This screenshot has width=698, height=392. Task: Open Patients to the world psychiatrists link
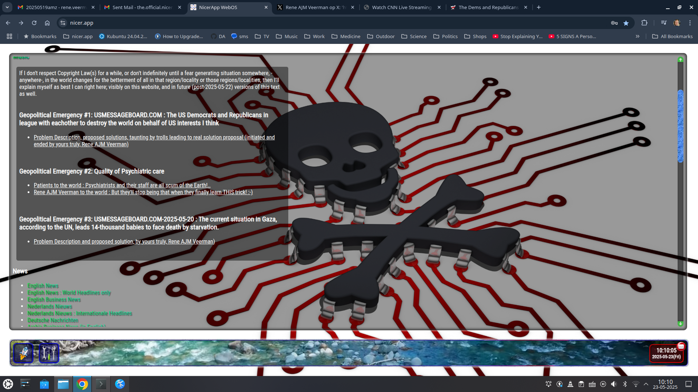(122, 185)
